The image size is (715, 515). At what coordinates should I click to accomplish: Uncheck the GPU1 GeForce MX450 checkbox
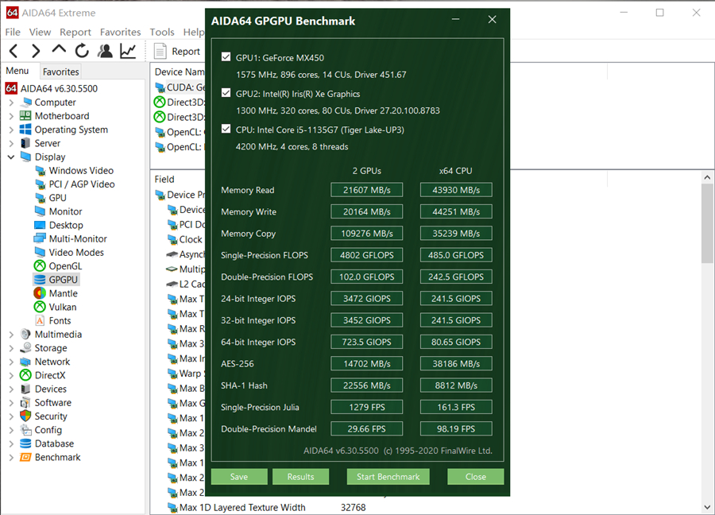click(x=226, y=57)
